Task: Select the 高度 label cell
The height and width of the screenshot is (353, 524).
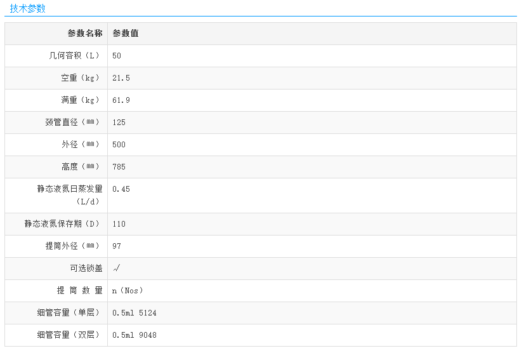Action: coord(81,167)
